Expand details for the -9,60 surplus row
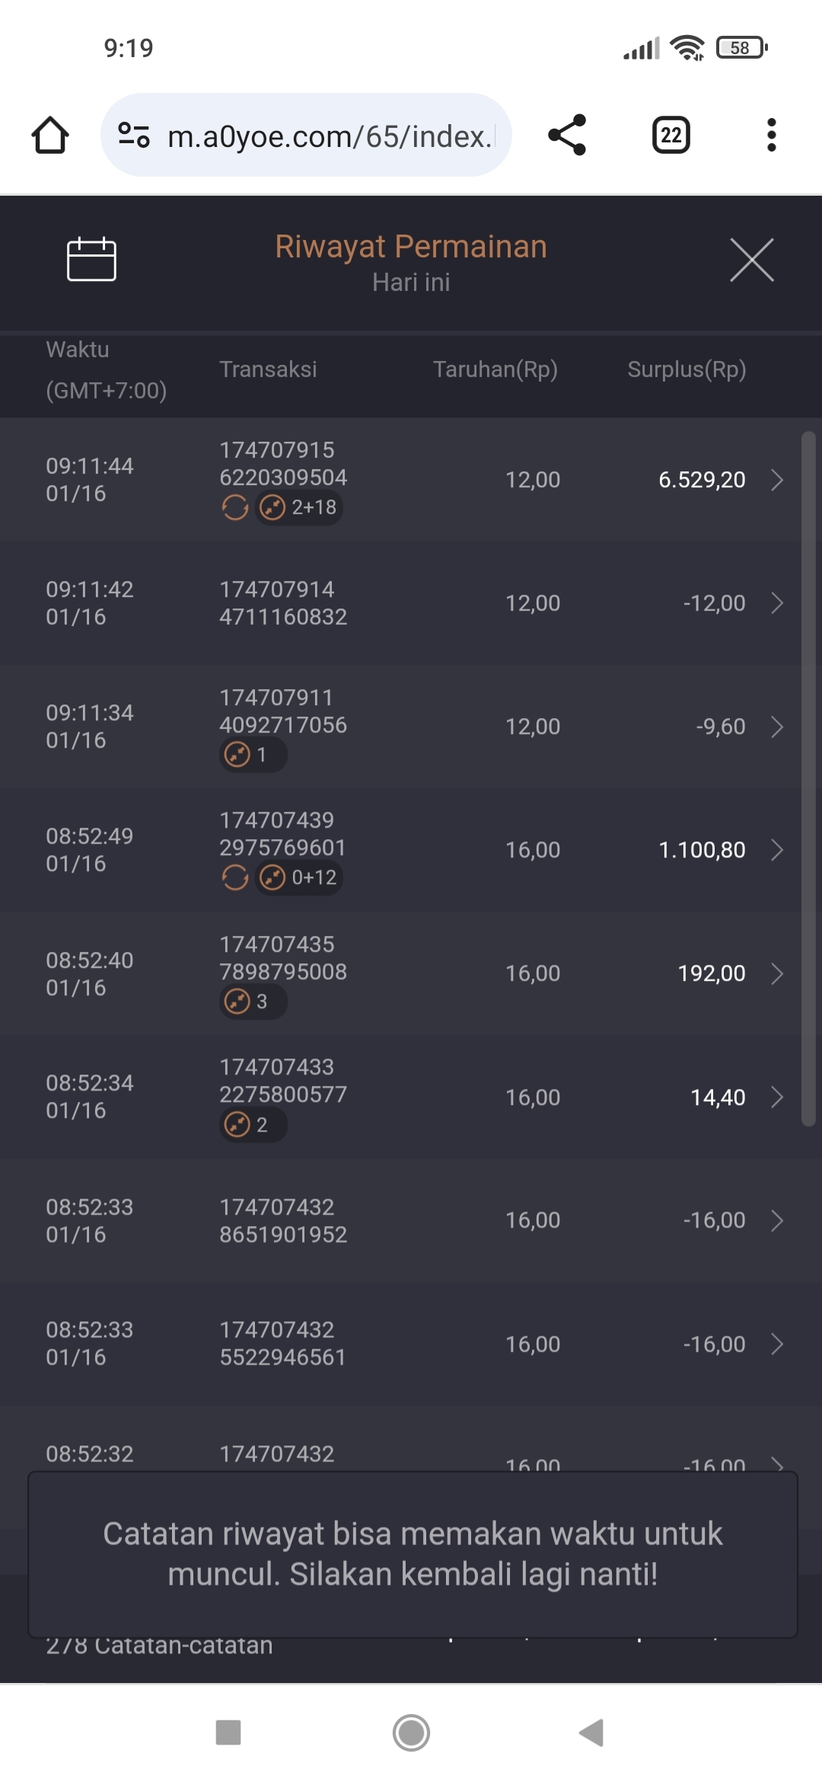 point(776,727)
